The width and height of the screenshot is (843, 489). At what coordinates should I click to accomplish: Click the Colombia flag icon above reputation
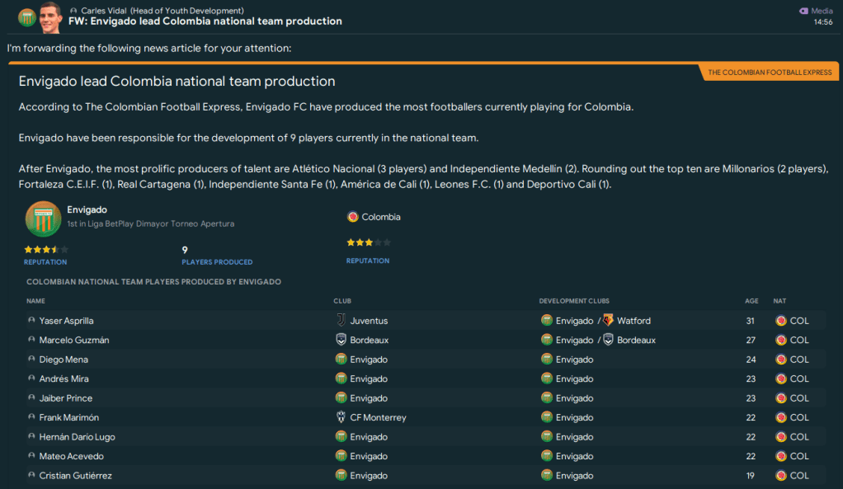click(x=353, y=217)
